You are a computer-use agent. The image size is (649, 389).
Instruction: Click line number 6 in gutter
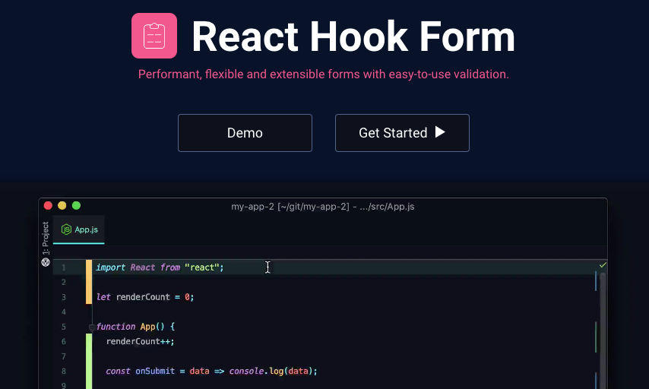64,342
